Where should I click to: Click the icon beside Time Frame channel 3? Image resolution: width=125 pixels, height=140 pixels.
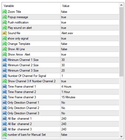(5, 97)
